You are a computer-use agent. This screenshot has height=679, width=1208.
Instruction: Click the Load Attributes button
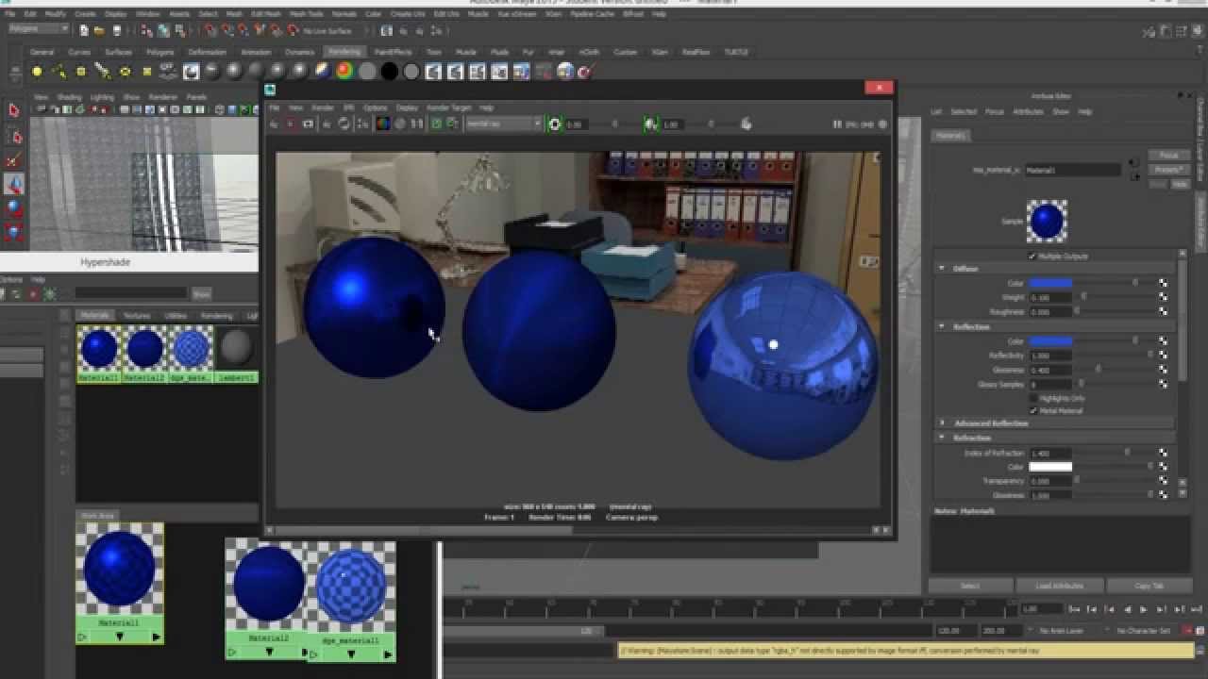pos(1059,586)
